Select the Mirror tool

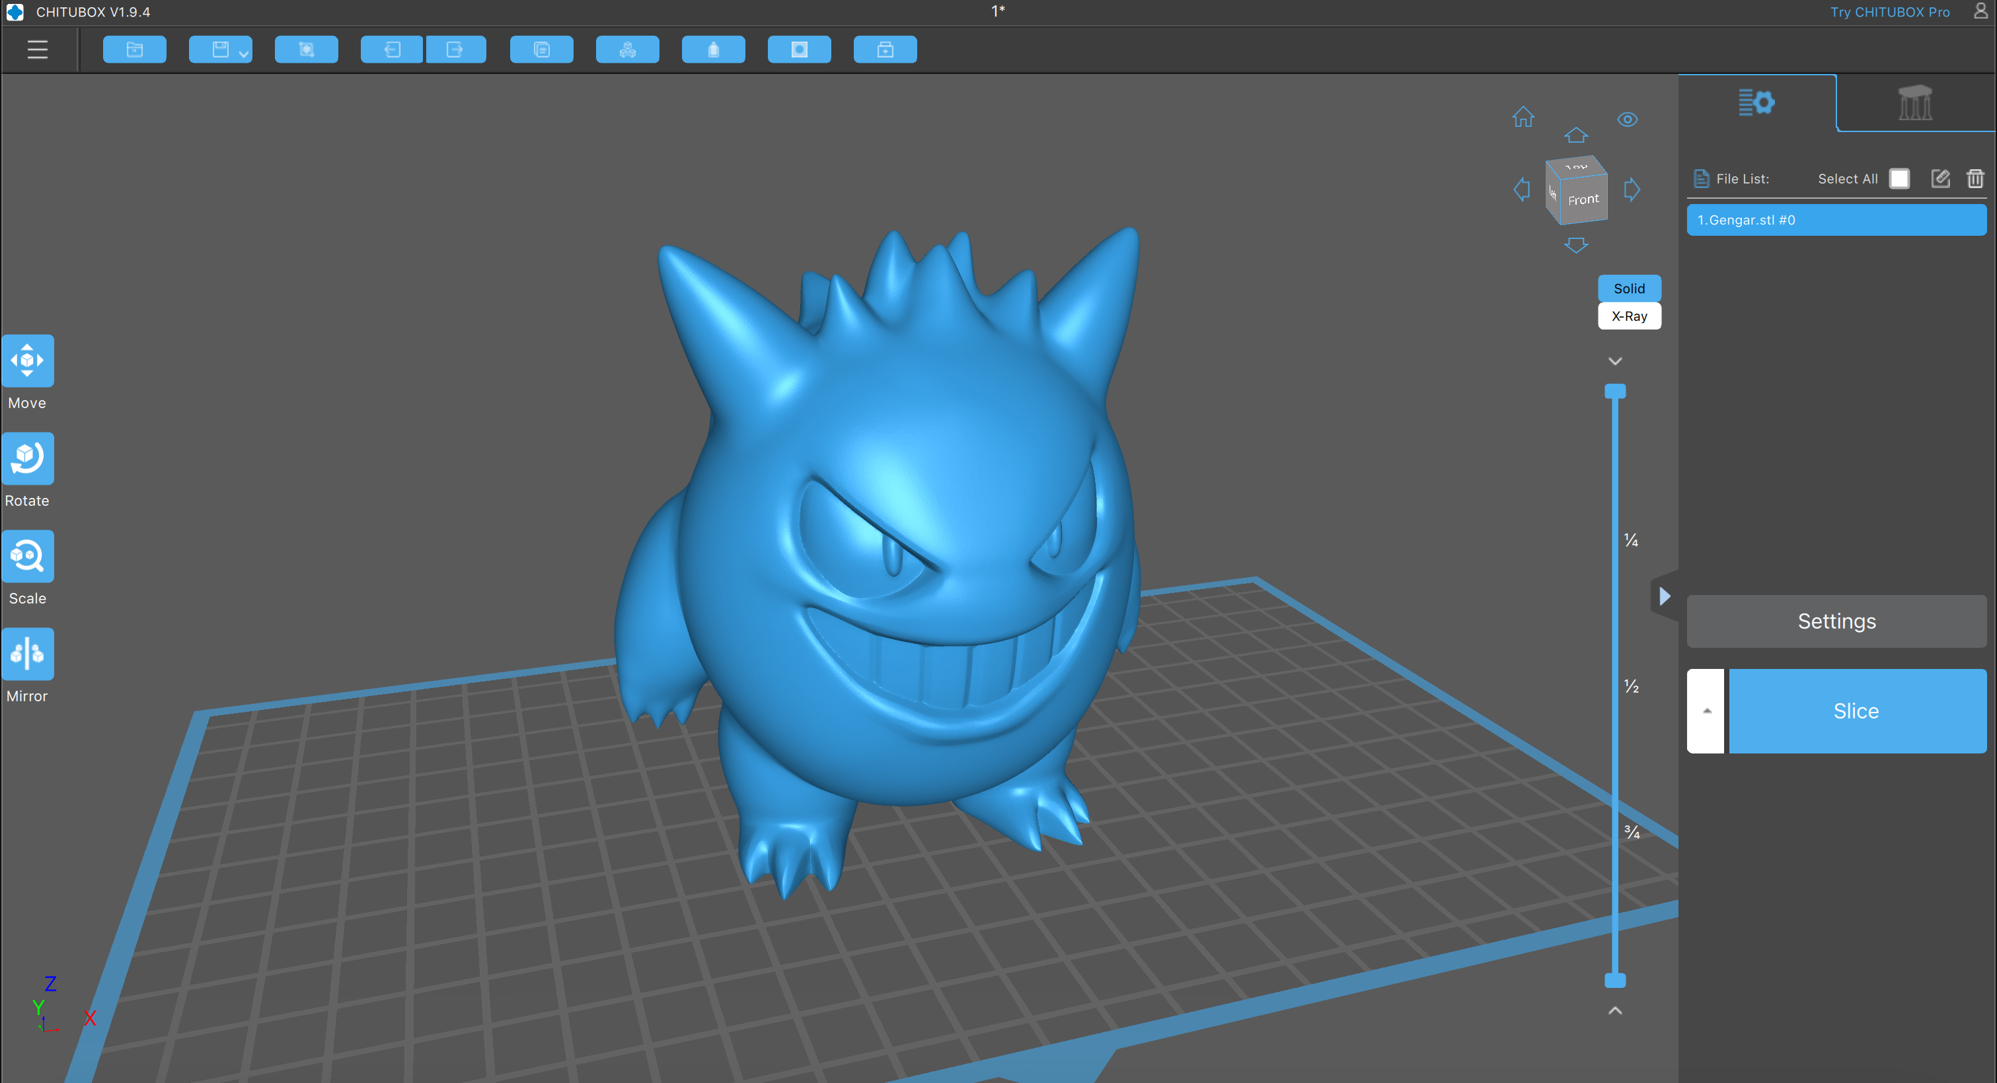[28, 654]
